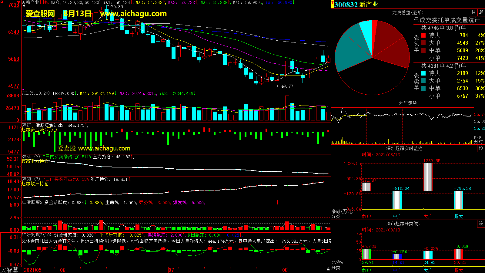Click the cyan 特大 sell order swatch

point(423,73)
